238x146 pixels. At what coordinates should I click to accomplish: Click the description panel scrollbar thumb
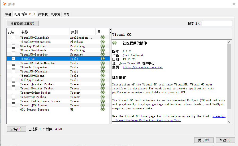229,76
